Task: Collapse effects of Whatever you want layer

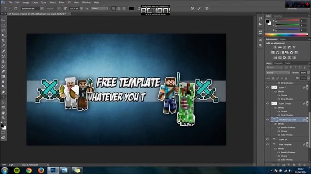Action: pyautogui.click(x=307, y=119)
